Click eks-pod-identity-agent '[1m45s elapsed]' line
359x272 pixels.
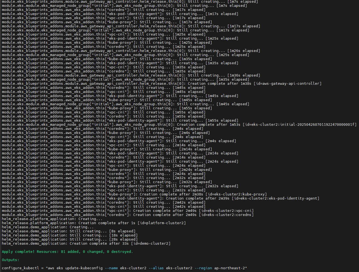(120, 96)
